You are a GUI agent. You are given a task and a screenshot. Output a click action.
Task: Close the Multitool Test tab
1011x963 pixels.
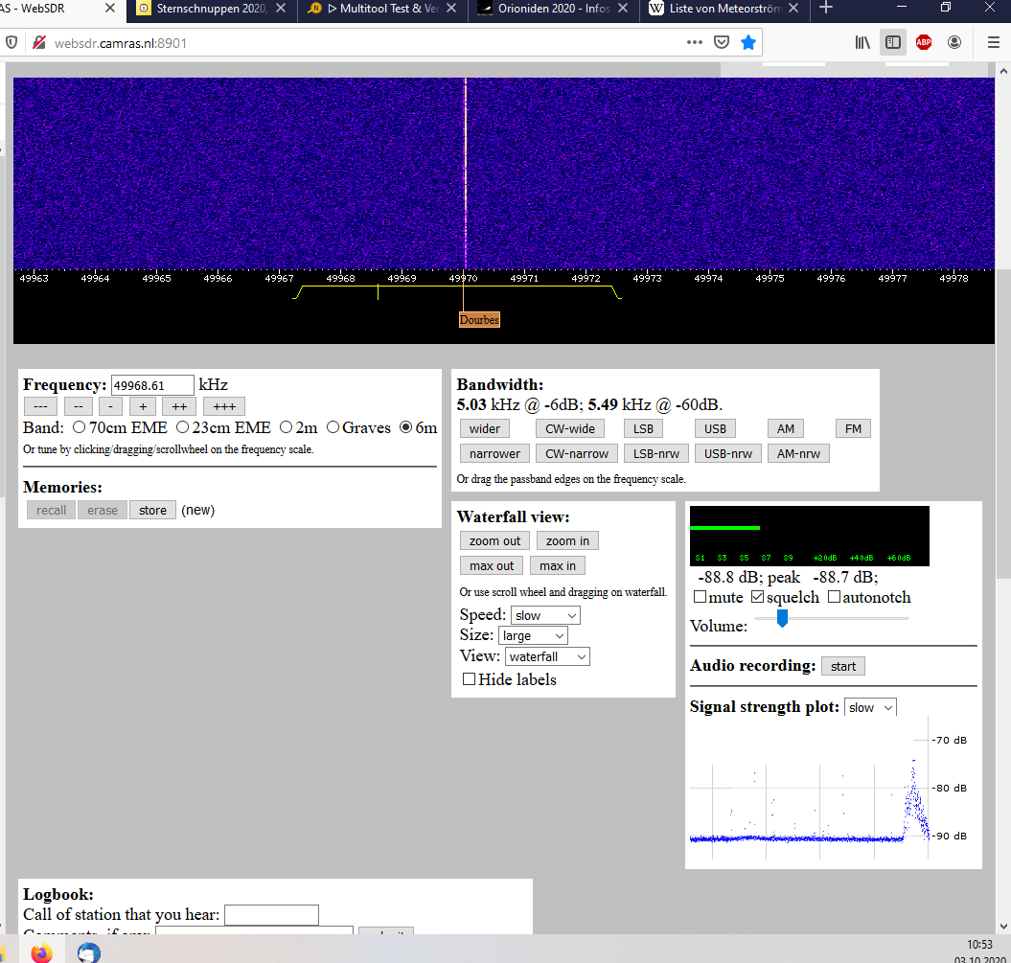[451, 9]
